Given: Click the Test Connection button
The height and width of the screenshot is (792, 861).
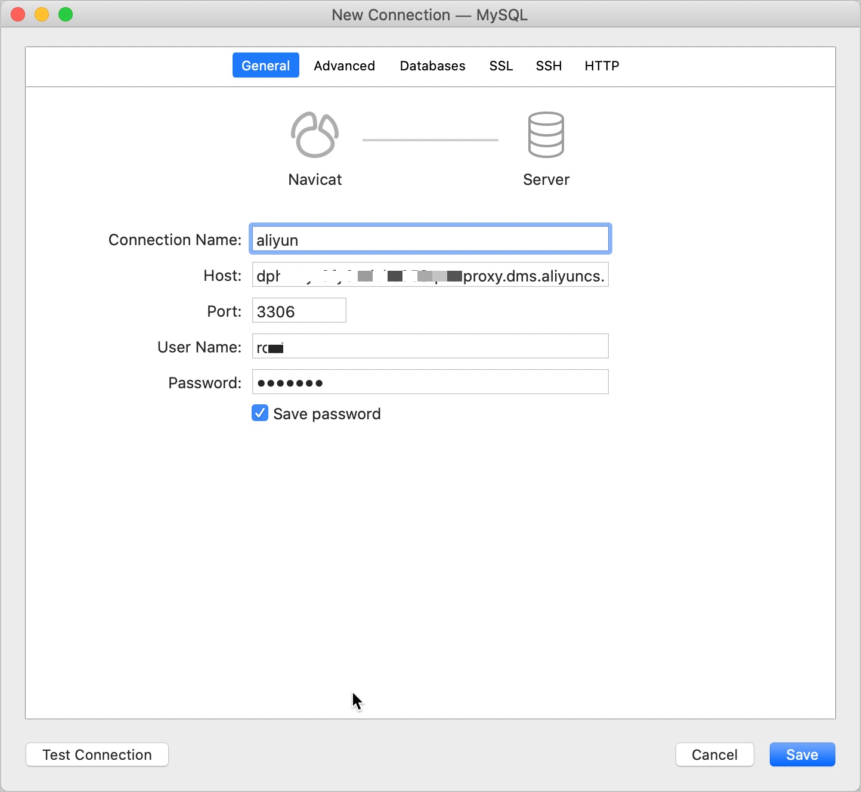Looking at the screenshot, I should [97, 754].
